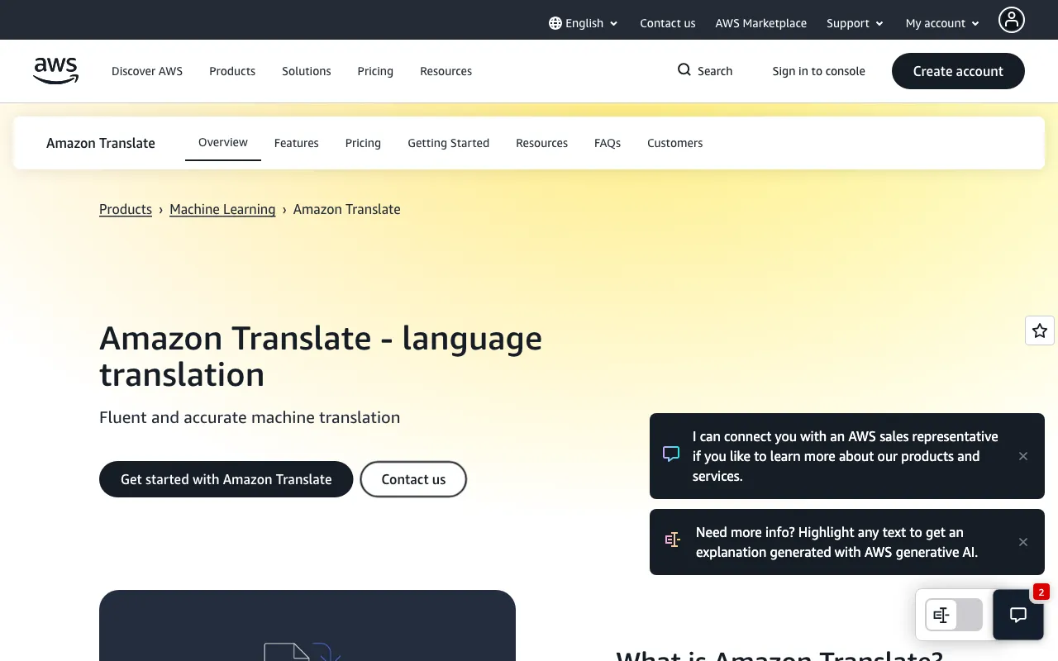
Task: Click the Contact us link in top bar
Action: 668,23
